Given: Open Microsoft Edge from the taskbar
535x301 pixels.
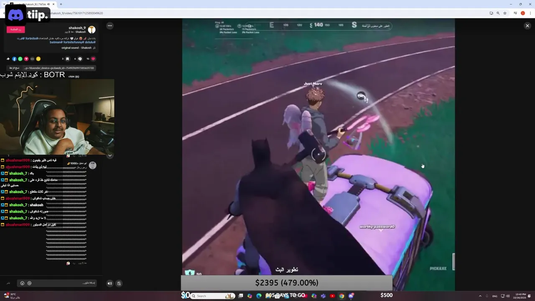Looking at the screenshot, I should [x=259, y=296].
